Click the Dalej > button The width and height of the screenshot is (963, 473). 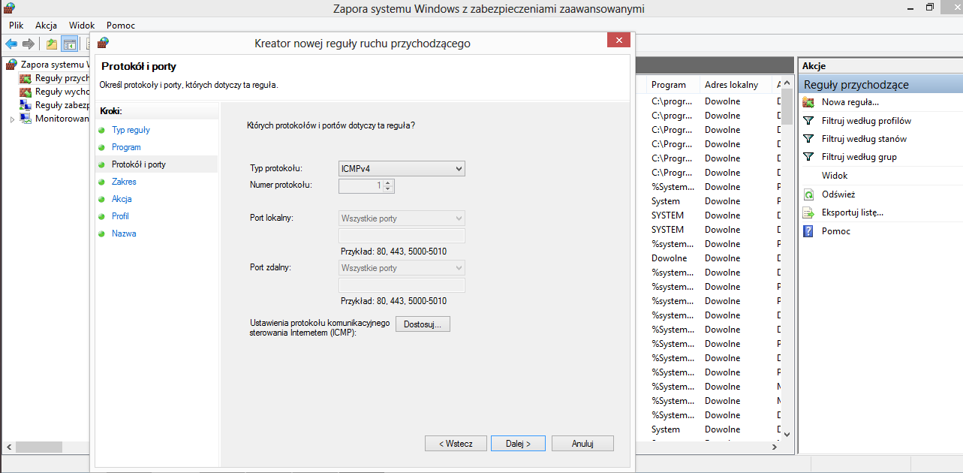[518, 444]
